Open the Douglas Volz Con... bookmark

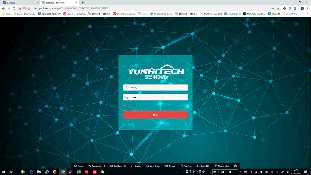[x=161, y=14]
